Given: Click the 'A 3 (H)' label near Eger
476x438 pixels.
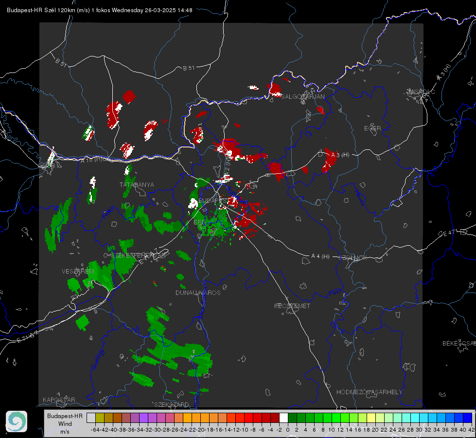Looking at the screenshot, I should (340, 155).
